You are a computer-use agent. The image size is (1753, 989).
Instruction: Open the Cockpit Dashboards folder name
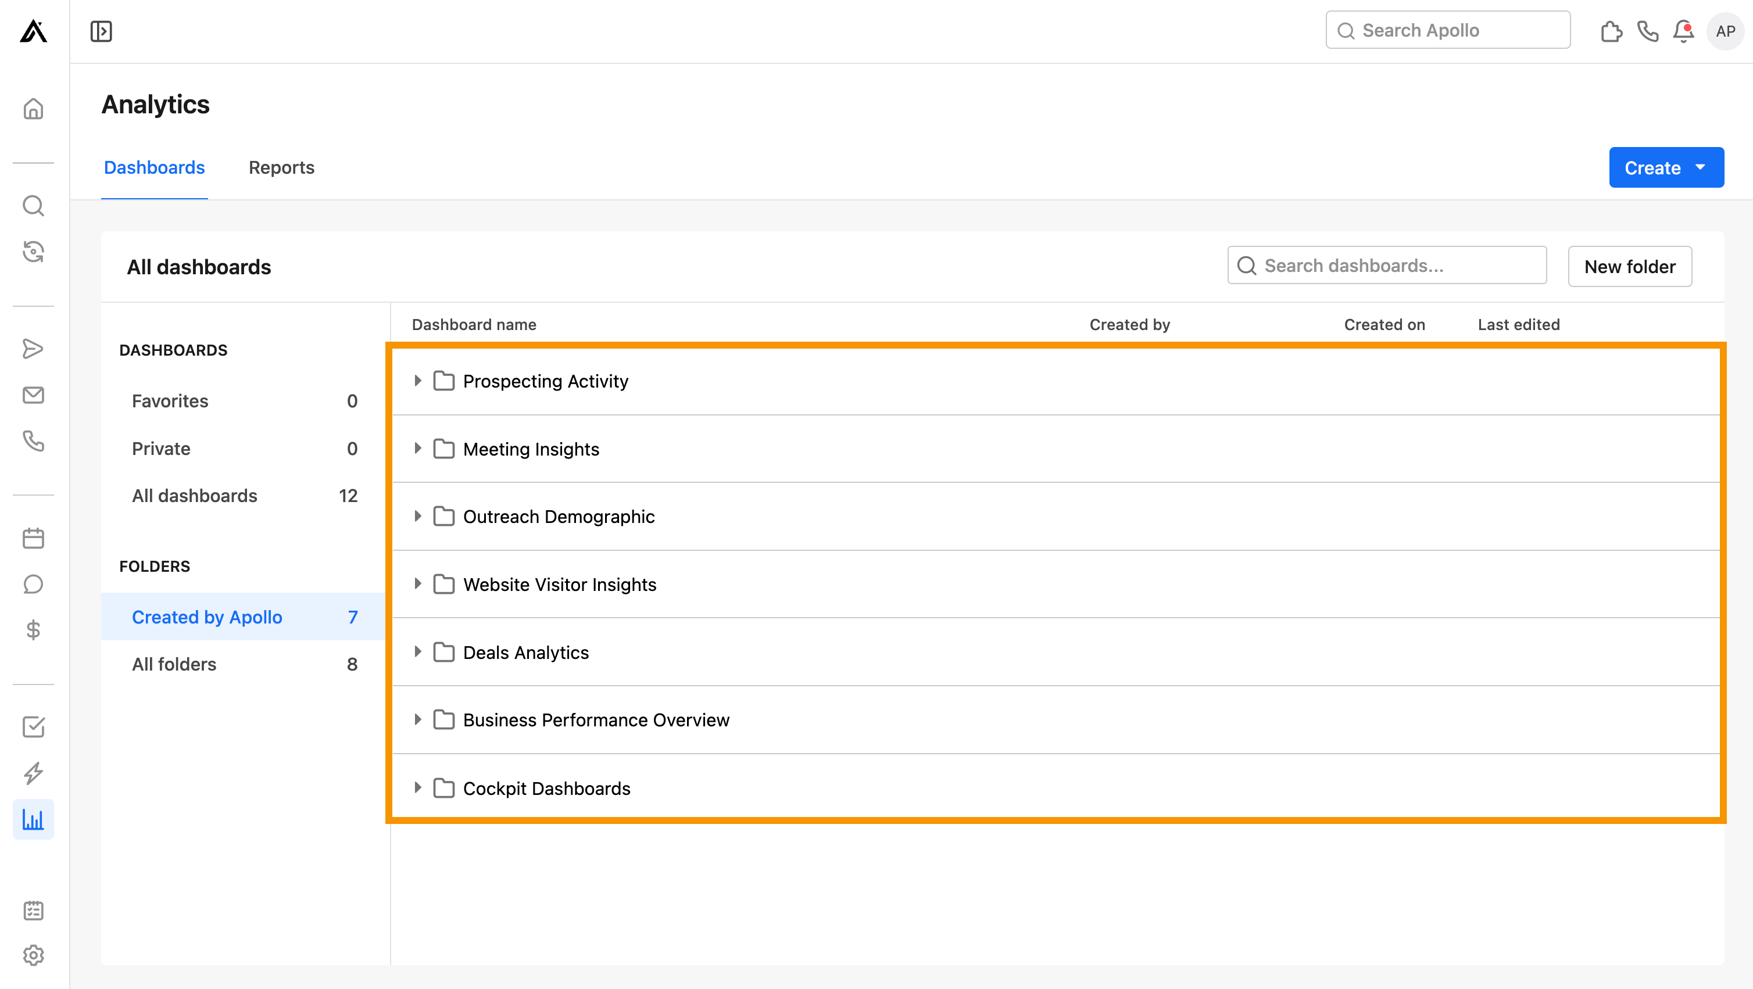point(546,789)
